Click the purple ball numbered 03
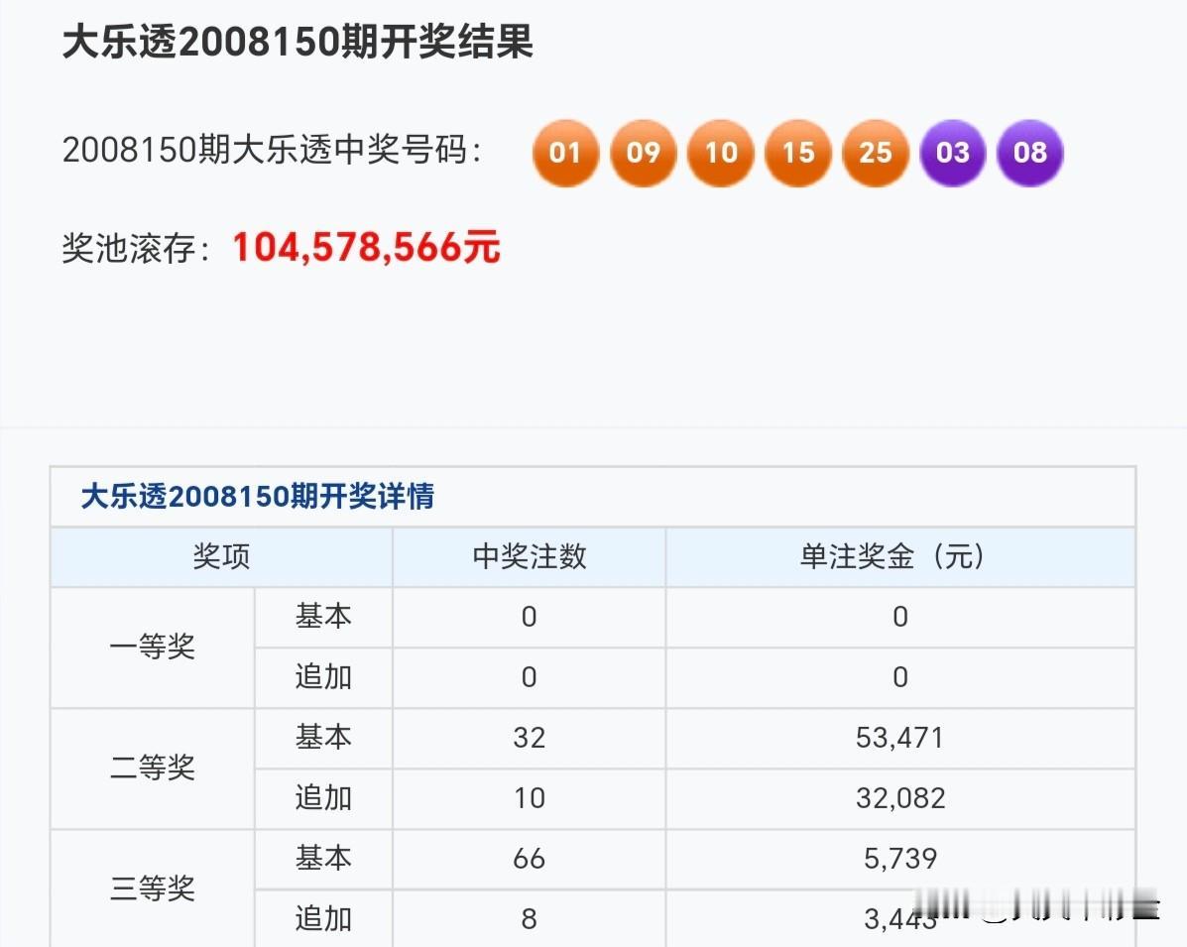1187x947 pixels. [952, 153]
